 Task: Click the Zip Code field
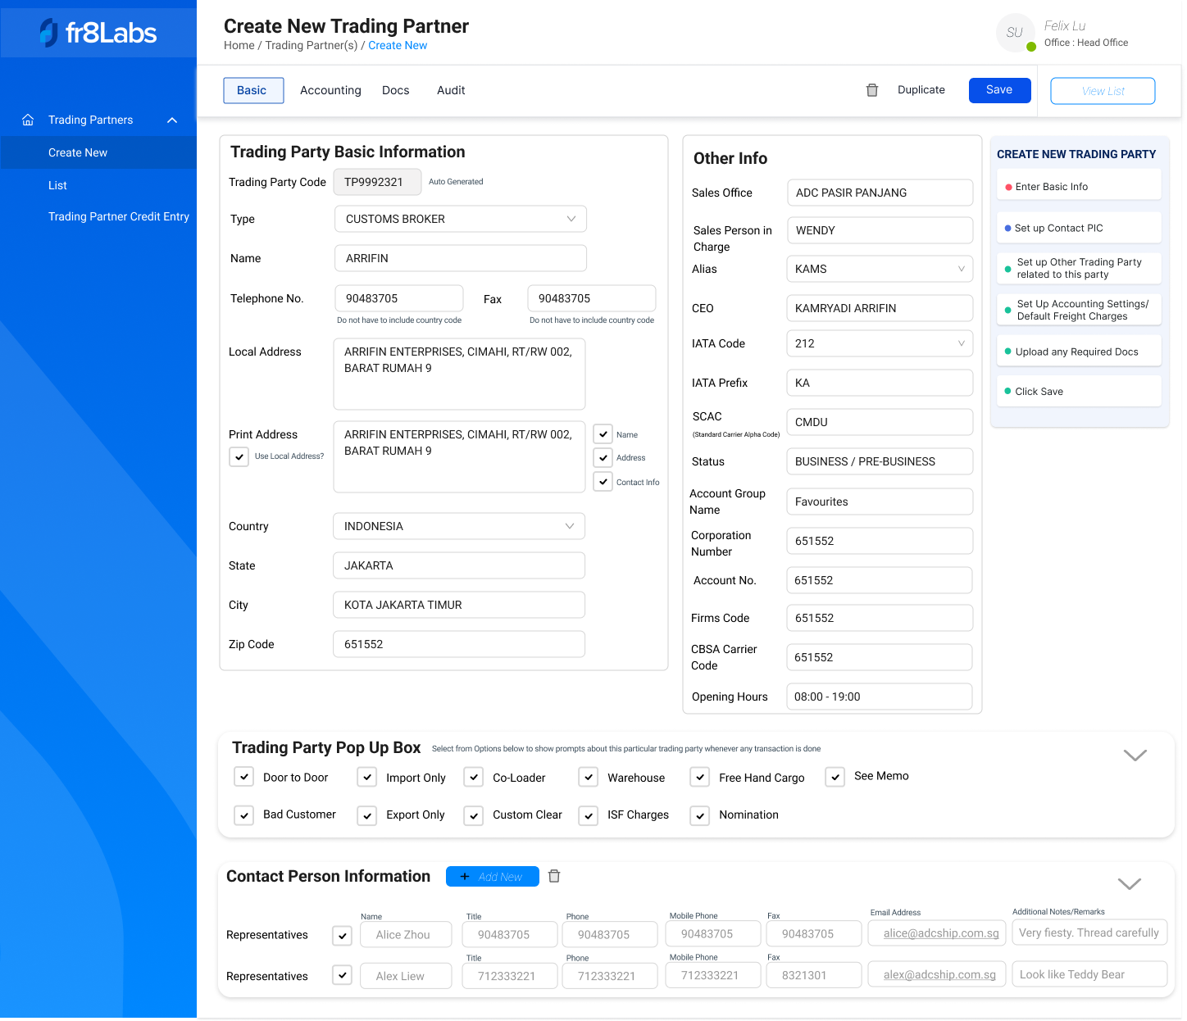click(459, 644)
